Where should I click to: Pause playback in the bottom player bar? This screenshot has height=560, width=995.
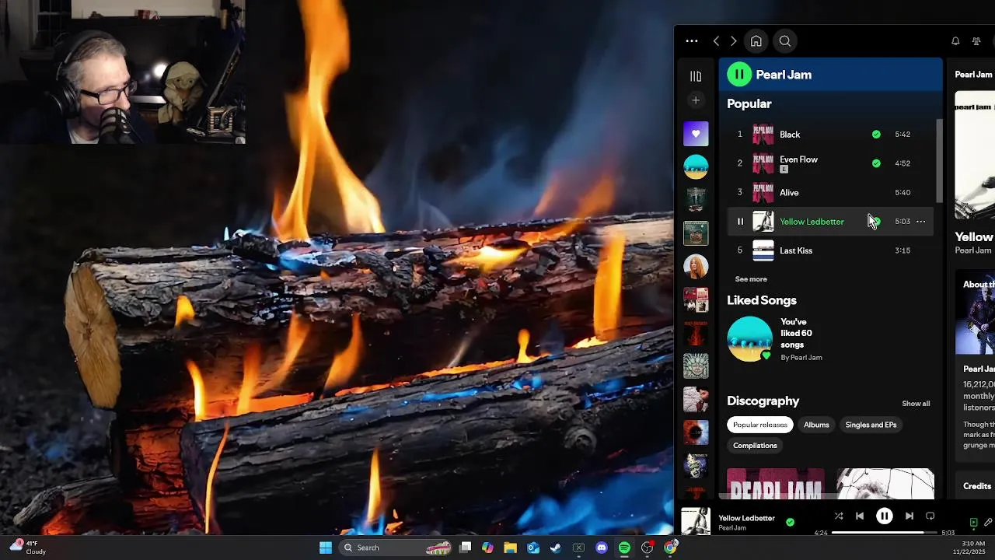(x=885, y=516)
